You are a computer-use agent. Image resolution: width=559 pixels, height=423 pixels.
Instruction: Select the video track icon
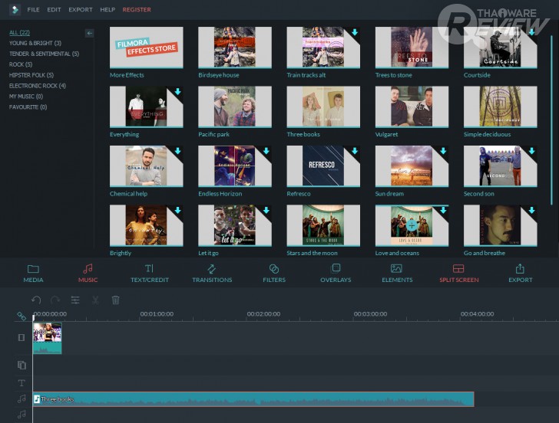(21, 337)
